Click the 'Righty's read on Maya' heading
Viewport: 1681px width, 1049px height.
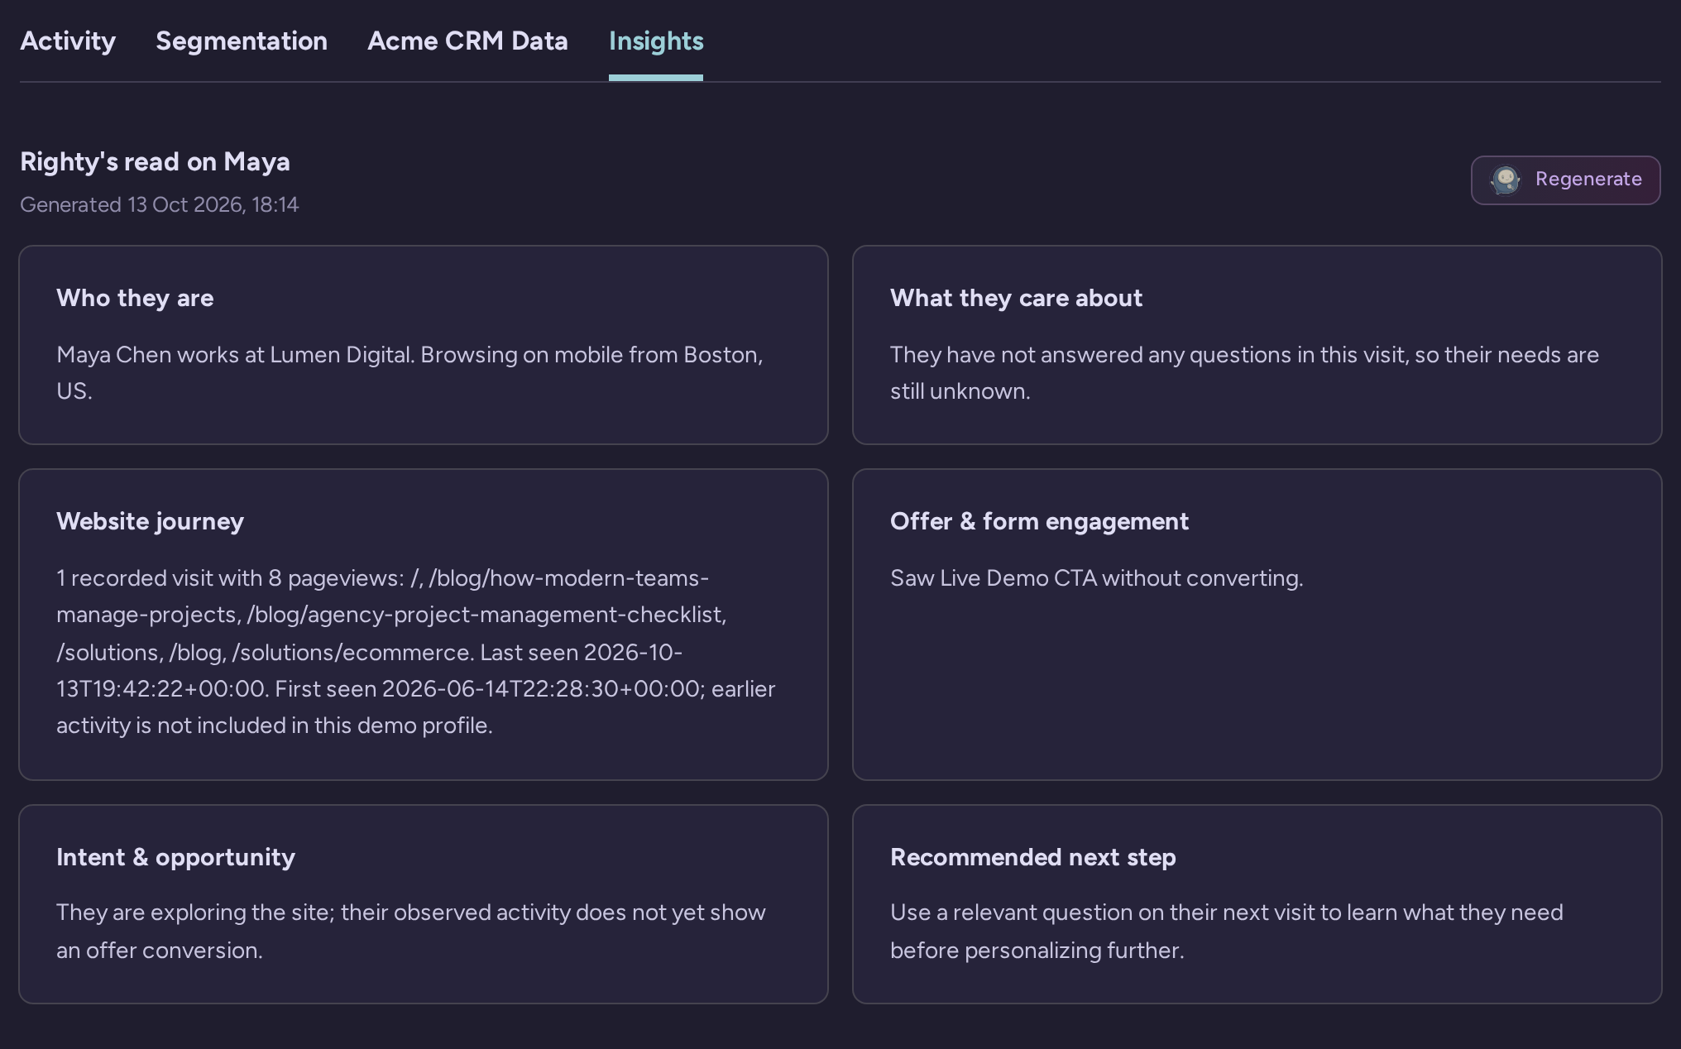(x=155, y=161)
